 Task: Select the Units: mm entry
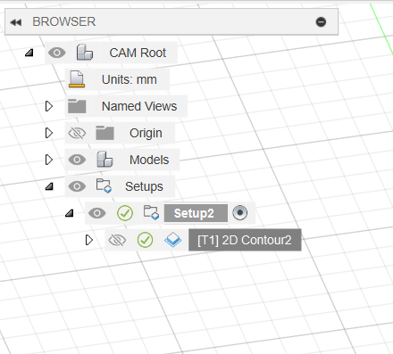[130, 79]
